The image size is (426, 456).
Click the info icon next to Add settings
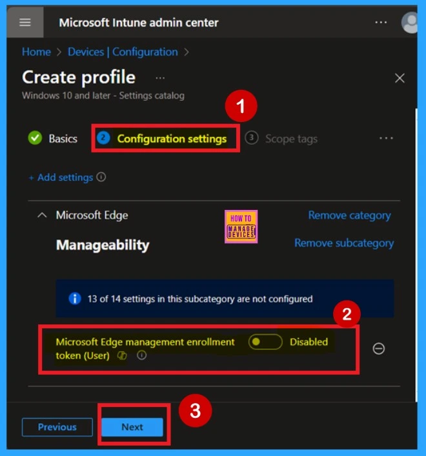coord(101,177)
